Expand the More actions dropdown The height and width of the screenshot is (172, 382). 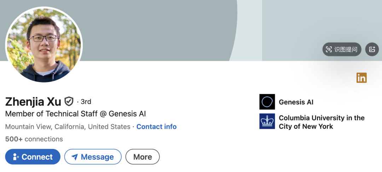[143, 157]
